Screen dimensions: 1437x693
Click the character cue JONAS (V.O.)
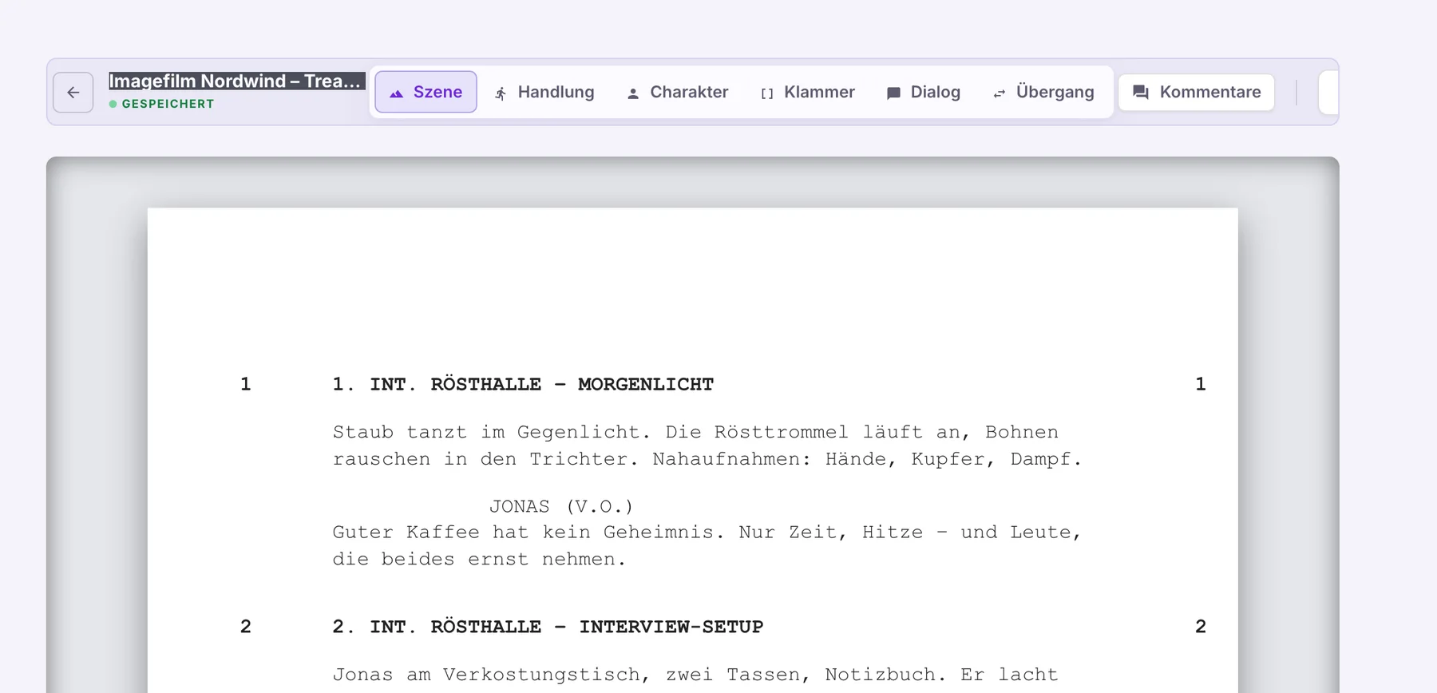pyautogui.click(x=561, y=506)
